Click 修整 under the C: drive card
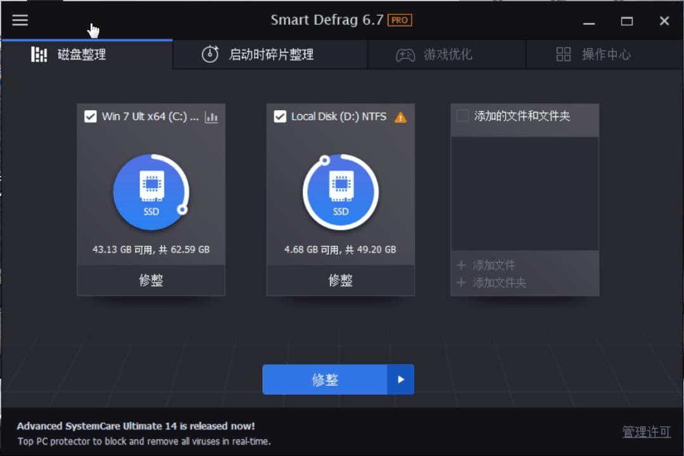684x456 pixels. [151, 281]
